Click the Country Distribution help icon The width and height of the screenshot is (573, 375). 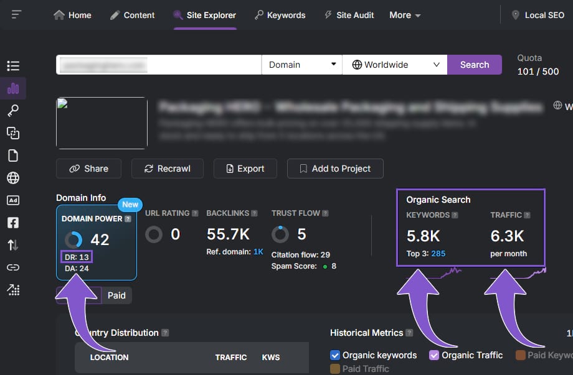point(165,333)
